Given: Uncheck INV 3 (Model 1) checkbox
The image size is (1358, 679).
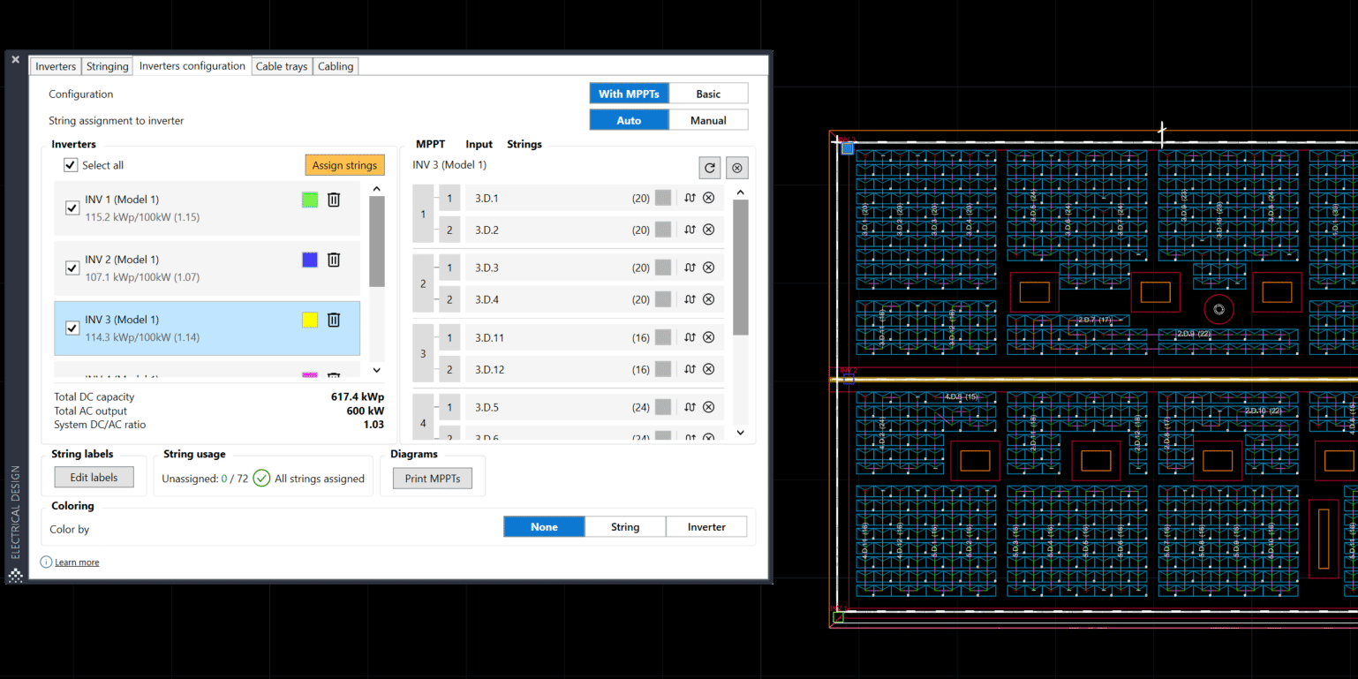Looking at the screenshot, I should tap(72, 327).
